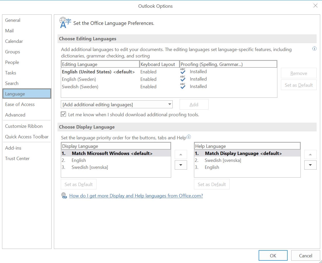
Task: Click the Add editing language button
Action: click(194, 104)
